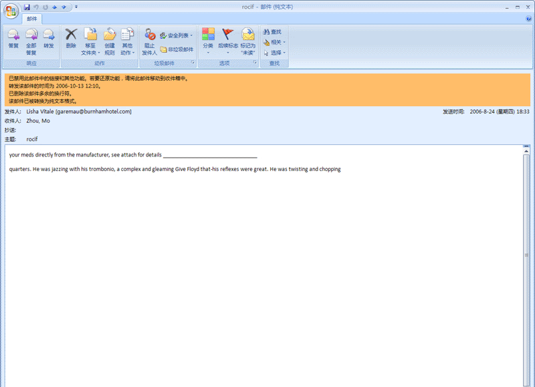Screen dimensions: 535x387
Task: Click the Office button logo
Action: click(x=11, y=11)
